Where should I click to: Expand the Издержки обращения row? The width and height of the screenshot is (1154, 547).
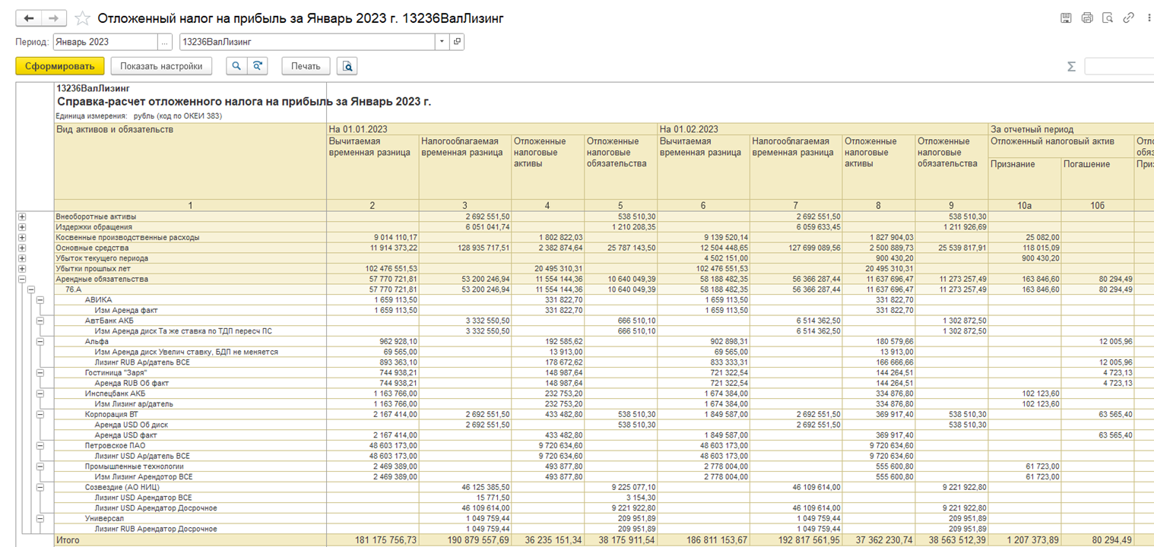point(22,227)
